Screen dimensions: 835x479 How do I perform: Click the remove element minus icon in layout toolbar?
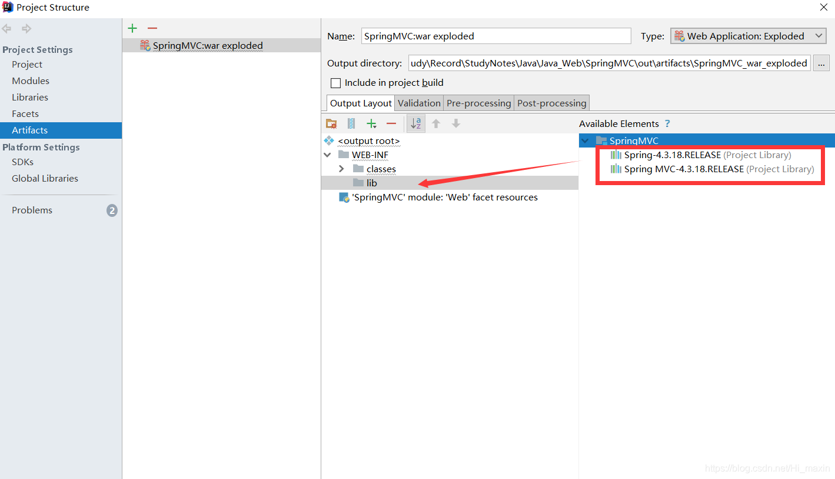(x=391, y=123)
